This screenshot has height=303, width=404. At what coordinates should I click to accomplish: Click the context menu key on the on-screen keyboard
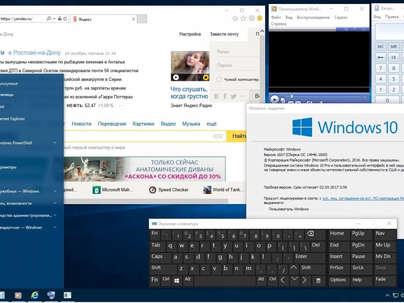click(x=319, y=281)
